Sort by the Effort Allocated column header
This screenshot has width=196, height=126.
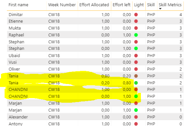coord(94,5)
